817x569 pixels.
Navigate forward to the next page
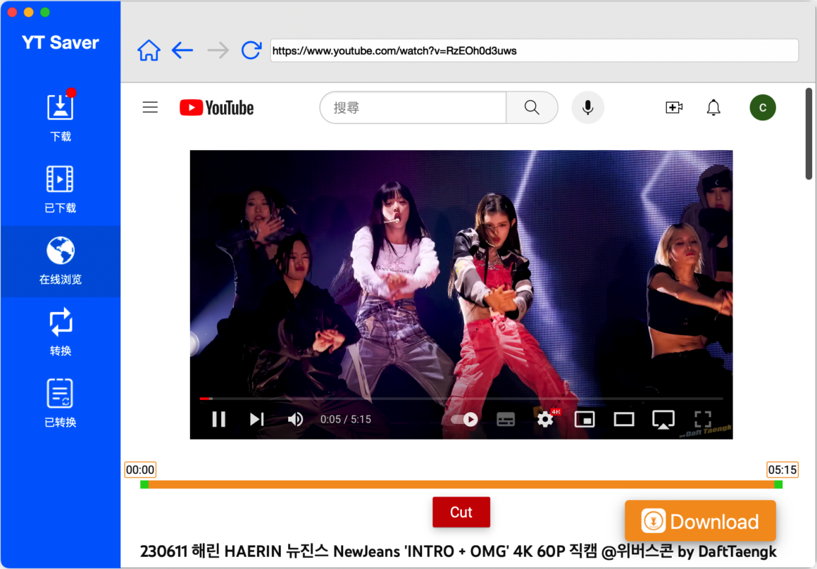pyautogui.click(x=218, y=51)
